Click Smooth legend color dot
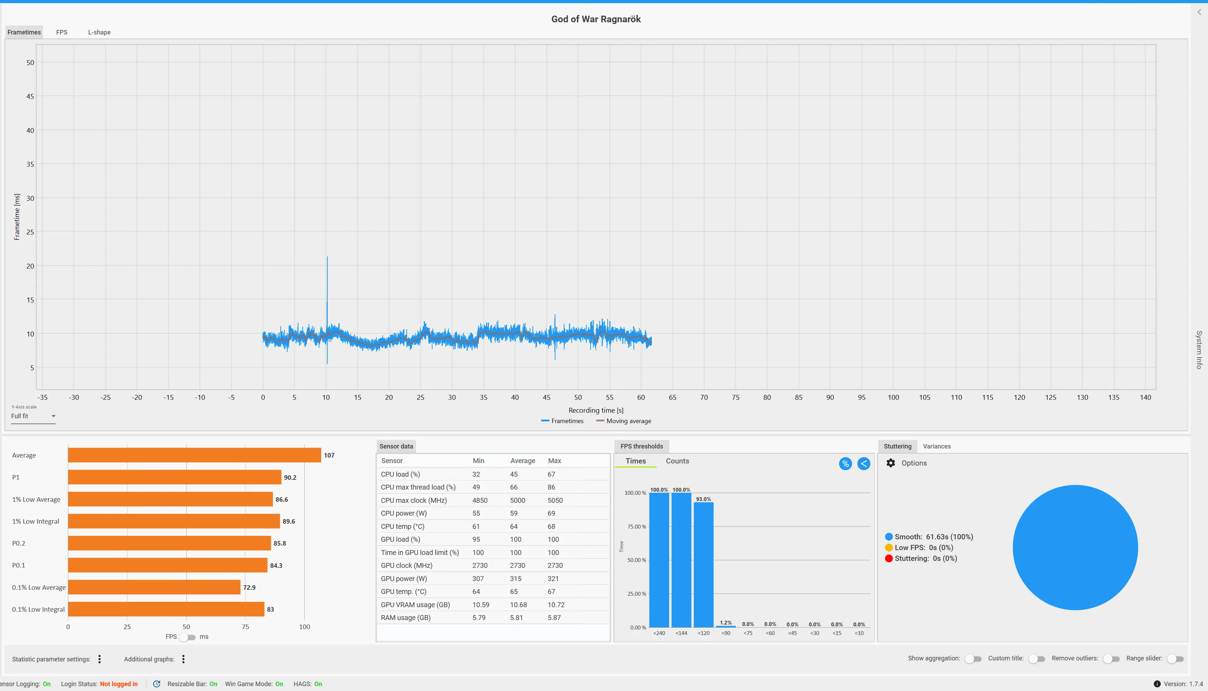The height and width of the screenshot is (691, 1208). pyautogui.click(x=889, y=537)
